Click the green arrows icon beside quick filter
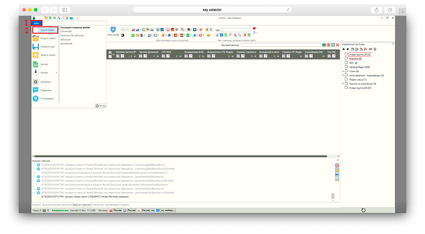This screenshot has height=234, width=425. tap(324, 45)
